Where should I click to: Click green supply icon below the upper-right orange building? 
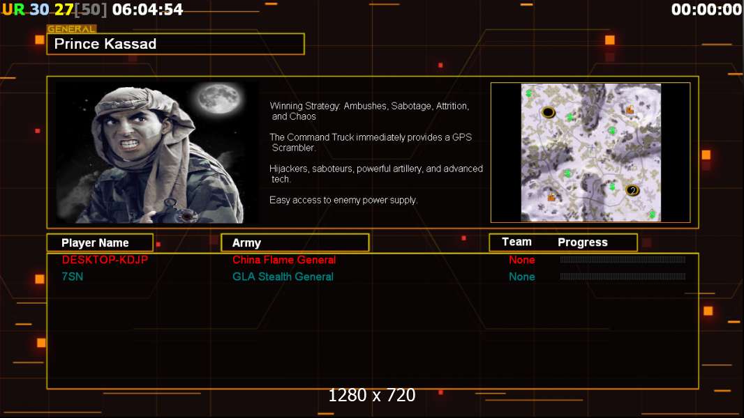[612, 130]
